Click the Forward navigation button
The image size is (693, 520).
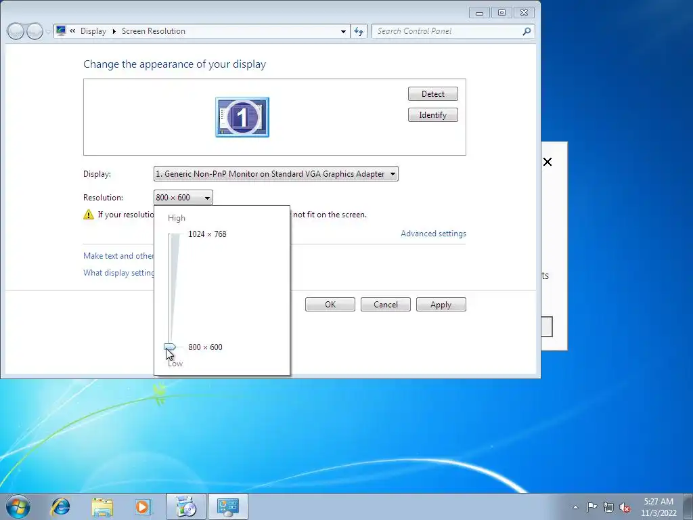(35, 31)
